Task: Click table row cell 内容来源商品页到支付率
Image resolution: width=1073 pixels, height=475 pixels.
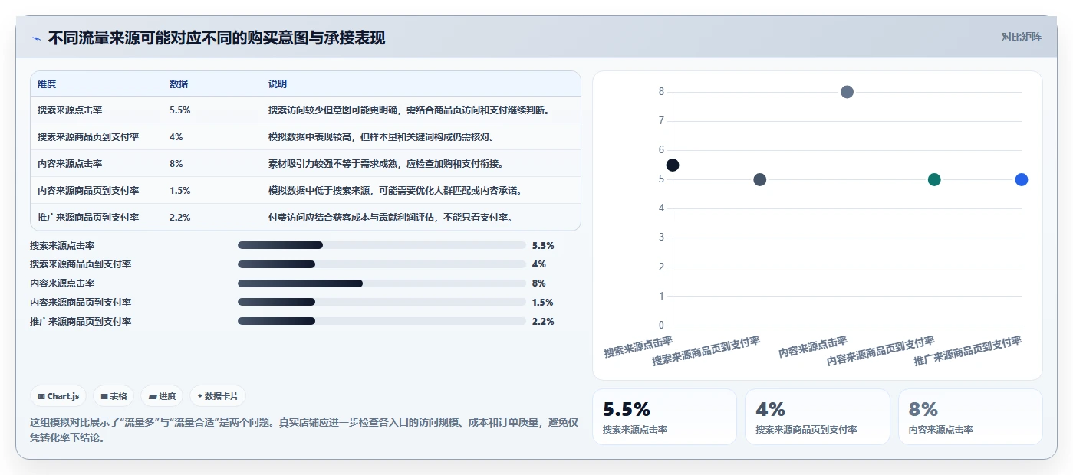Action: [88, 191]
